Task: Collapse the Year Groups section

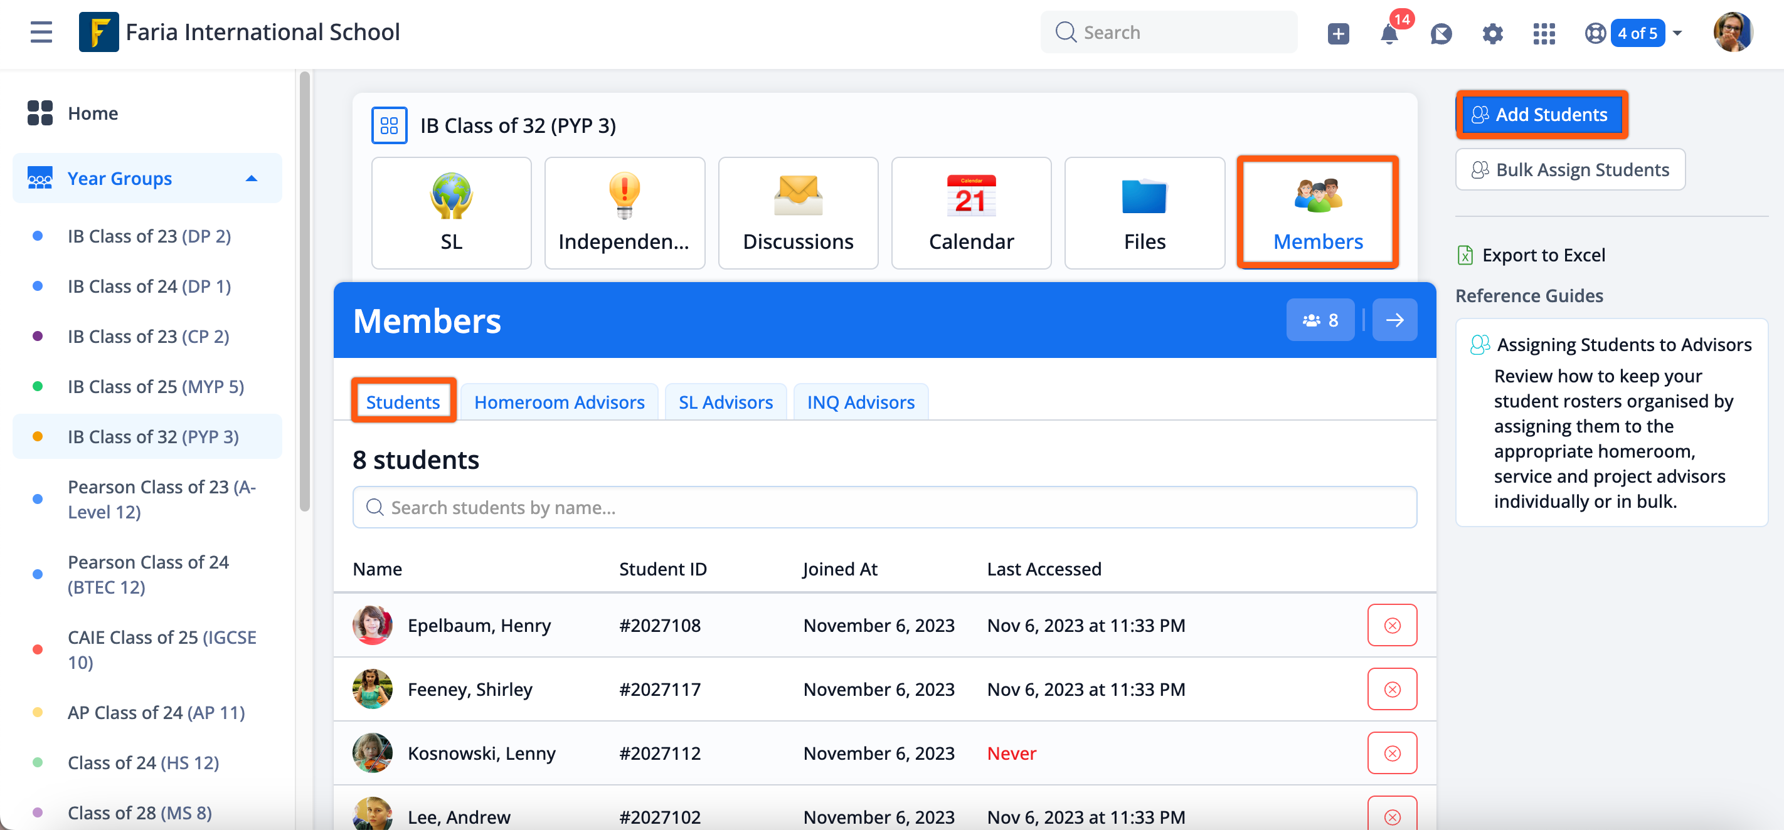Action: coord(252,179)
